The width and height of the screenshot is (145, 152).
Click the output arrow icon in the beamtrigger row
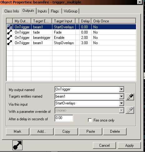(10, 37)
